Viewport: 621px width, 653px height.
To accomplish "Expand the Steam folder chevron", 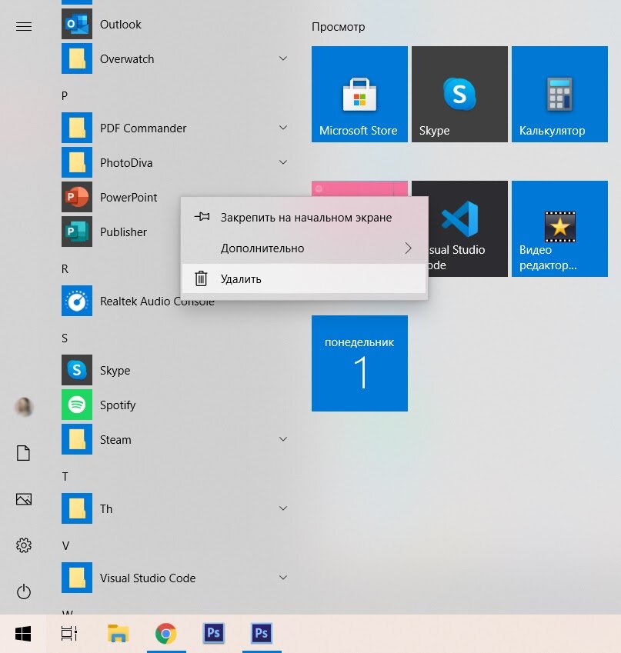I will (x=283, y=439).
